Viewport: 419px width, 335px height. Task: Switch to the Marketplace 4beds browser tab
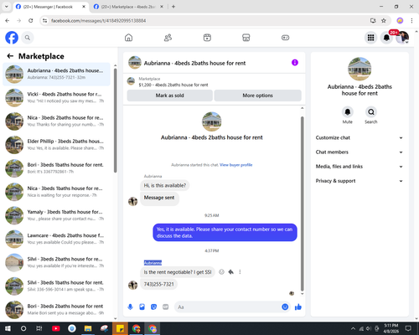[x=128, y=7]
